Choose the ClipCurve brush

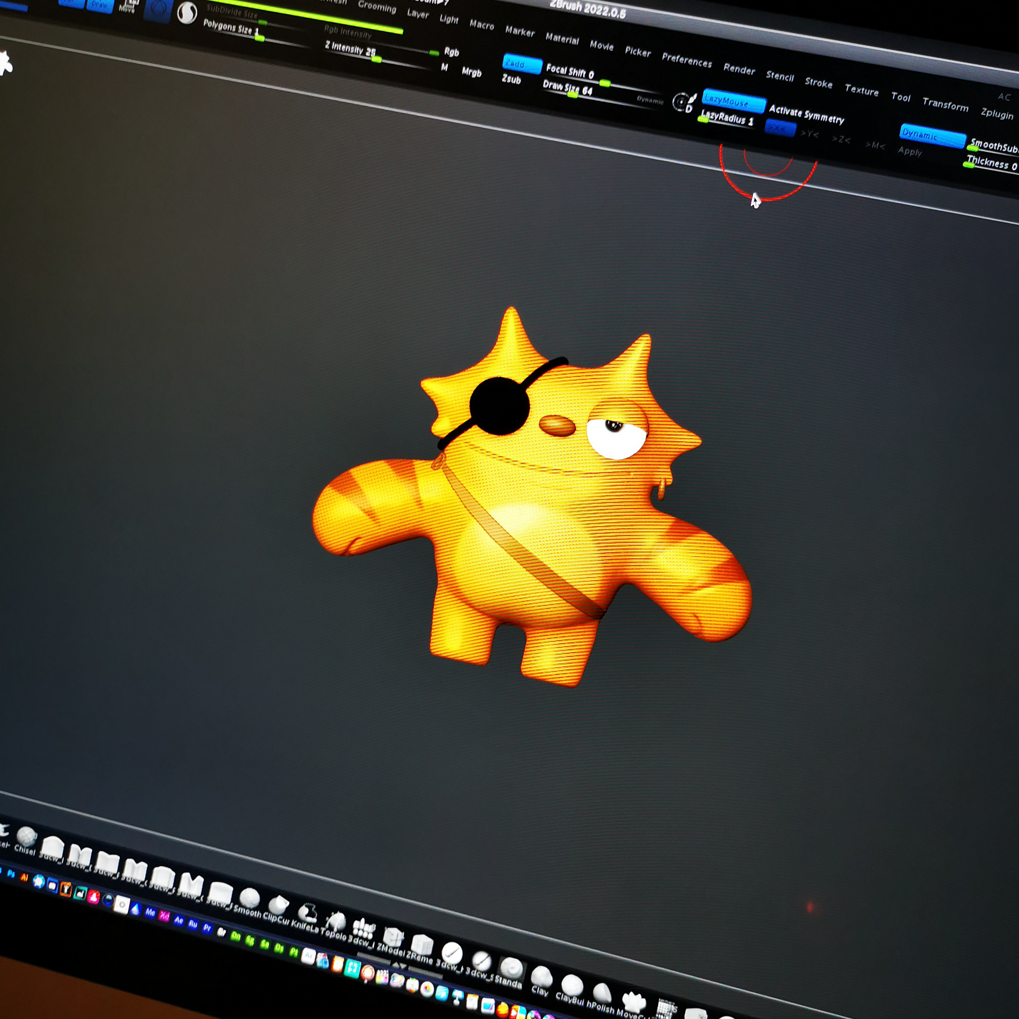(279, 905)
